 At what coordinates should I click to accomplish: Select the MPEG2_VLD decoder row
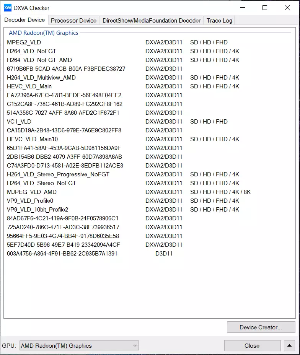click(x=150, y=42)
